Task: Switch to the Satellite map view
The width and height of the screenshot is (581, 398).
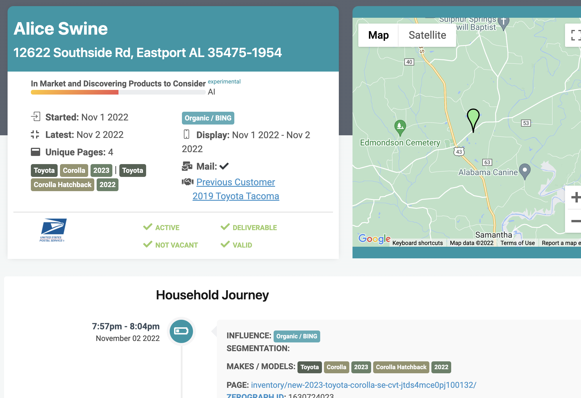Action: [x=427, y=35]
